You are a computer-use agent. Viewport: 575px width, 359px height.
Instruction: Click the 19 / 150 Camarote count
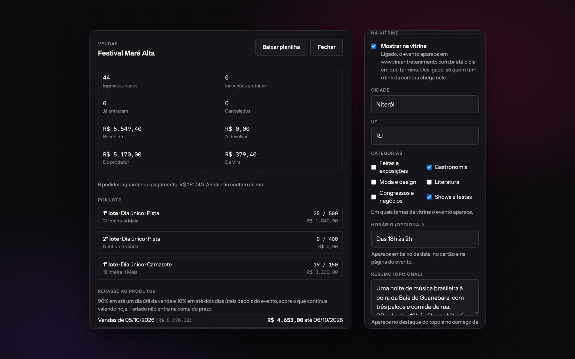click(x=326, y=265)
